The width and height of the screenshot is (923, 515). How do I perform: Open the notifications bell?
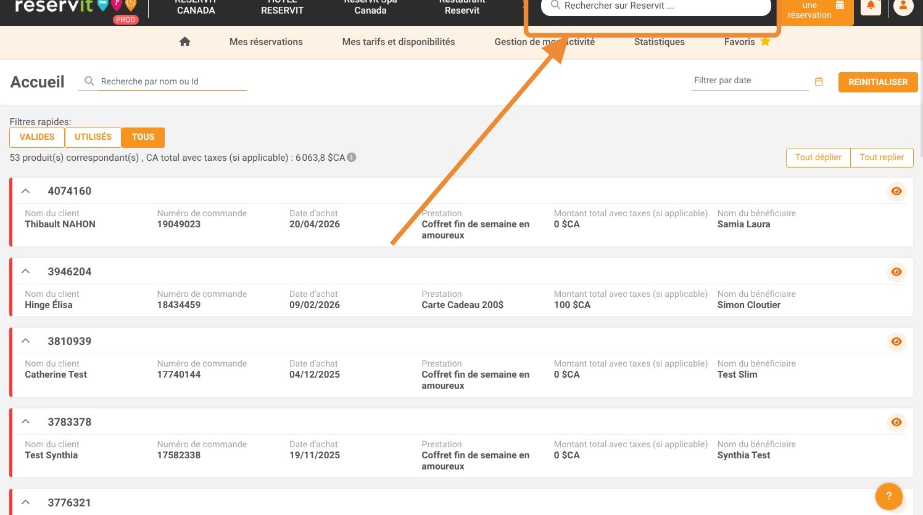click(x=871, y=6)
